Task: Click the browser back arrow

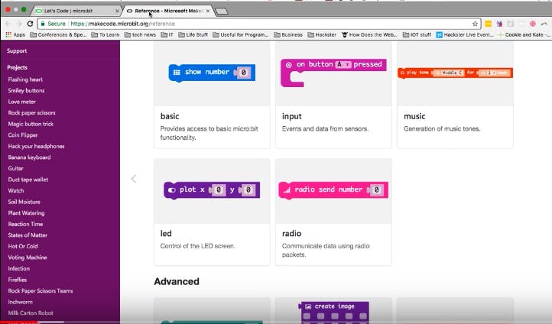Action: (x=8, y=24)
